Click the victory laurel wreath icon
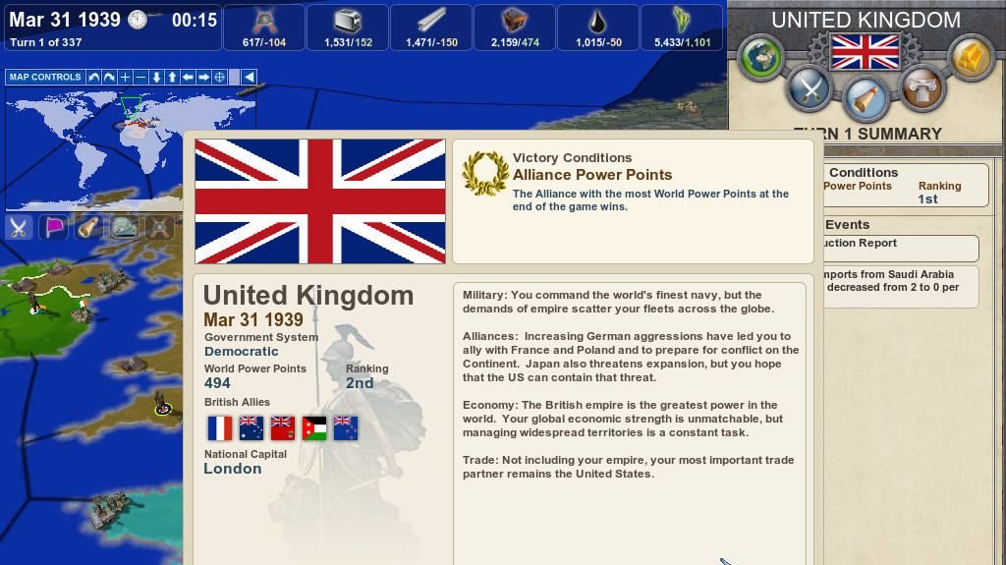 click(x=485, y=173)
